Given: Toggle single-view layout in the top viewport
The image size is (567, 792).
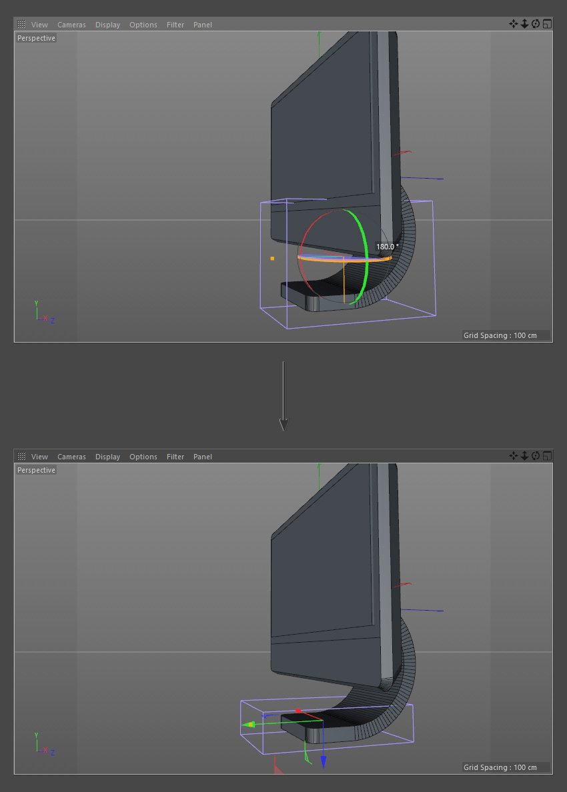Looking at the screenshot, I should [547, 24].
